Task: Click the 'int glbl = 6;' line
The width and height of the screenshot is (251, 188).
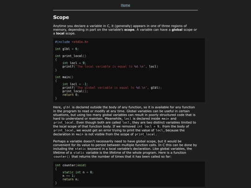Action: (67, 49)
